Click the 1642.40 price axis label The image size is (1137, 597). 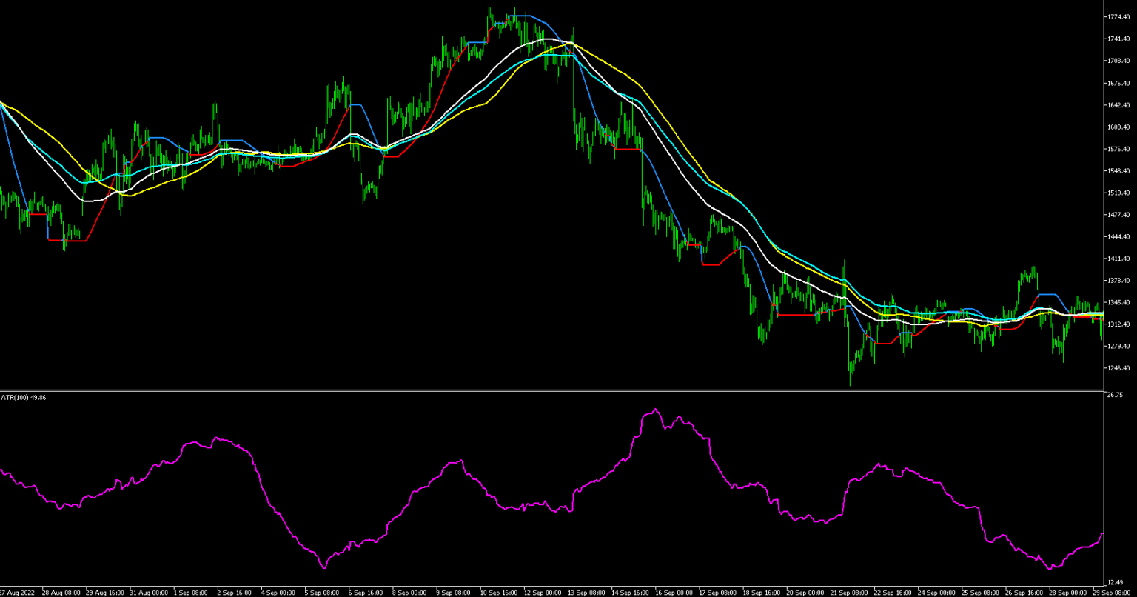pyautogui.click(x=1118, y=105)
